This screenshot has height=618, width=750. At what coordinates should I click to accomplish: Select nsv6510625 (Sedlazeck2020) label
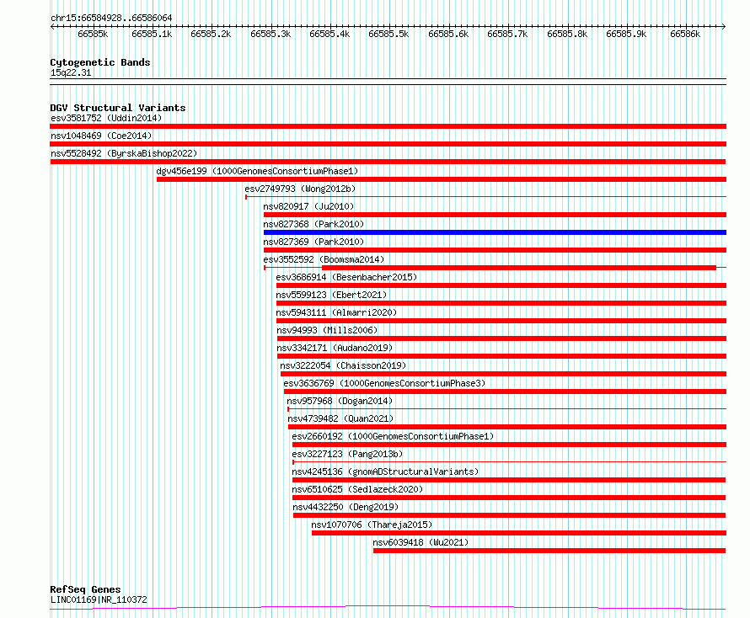point(357,489)
